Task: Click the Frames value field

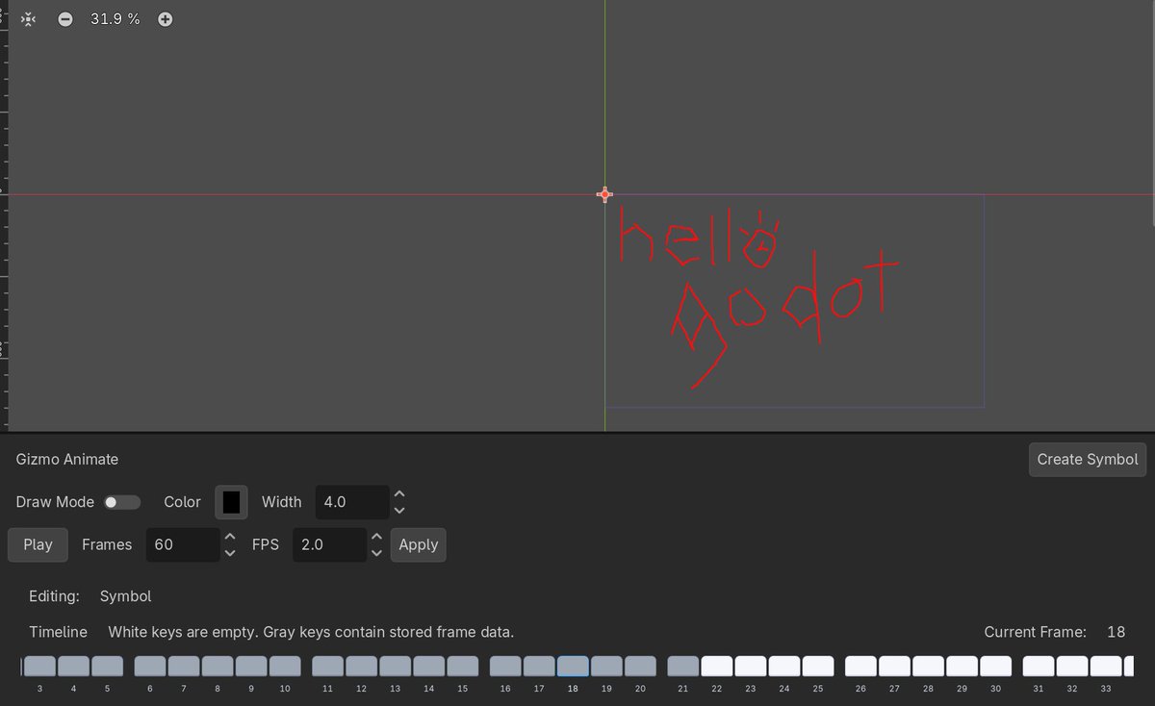Action: click(183, 544)
